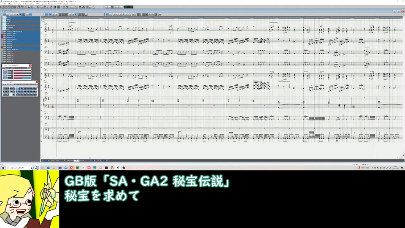Viewport: 405px width, 228px height.
Task: Toggle the display icon of MIDI 1 track
Action: (4, 32)
